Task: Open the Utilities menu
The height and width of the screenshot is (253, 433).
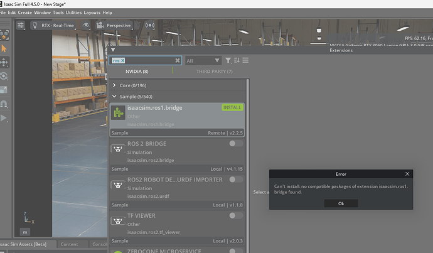Action: [x=73, y=13]
